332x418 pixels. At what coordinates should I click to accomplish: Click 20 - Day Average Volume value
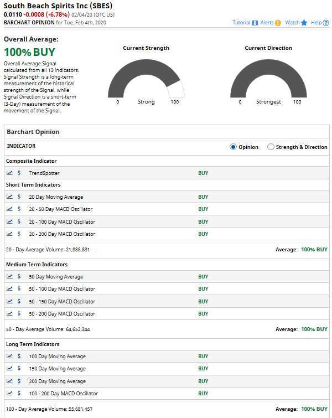point(78,250)
